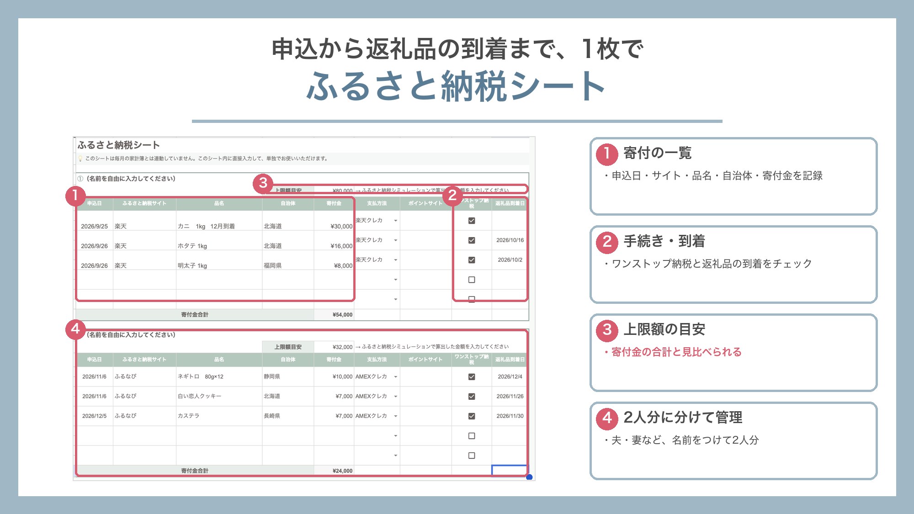This screenshot has height=514, width=914.
Task: Select the ¥8,000 寄付金 cell
Action: (334, 260)
